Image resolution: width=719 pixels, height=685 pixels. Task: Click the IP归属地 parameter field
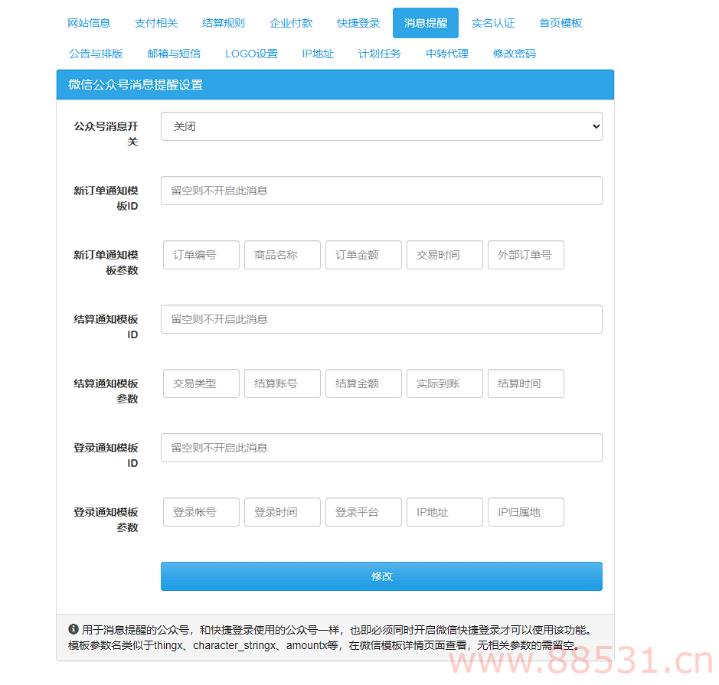point(525,512)
